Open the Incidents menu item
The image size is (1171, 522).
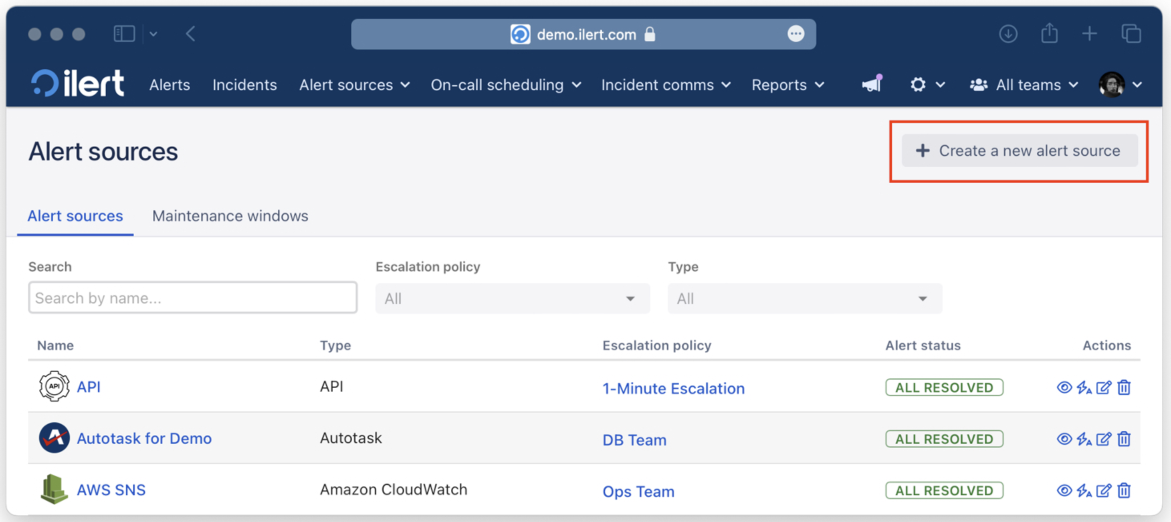(x=244, y=85)
